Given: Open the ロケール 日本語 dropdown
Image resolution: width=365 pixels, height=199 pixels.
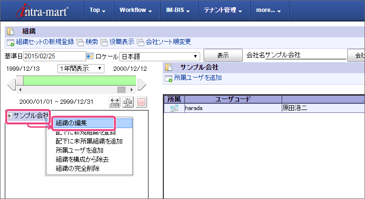Looking at the screenshot, I should point(159,55).
